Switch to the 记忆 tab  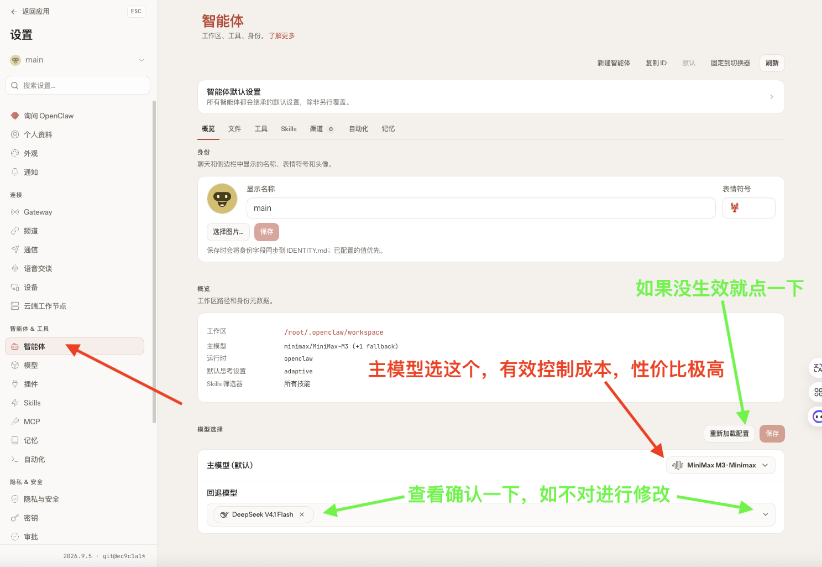[388, 129]
